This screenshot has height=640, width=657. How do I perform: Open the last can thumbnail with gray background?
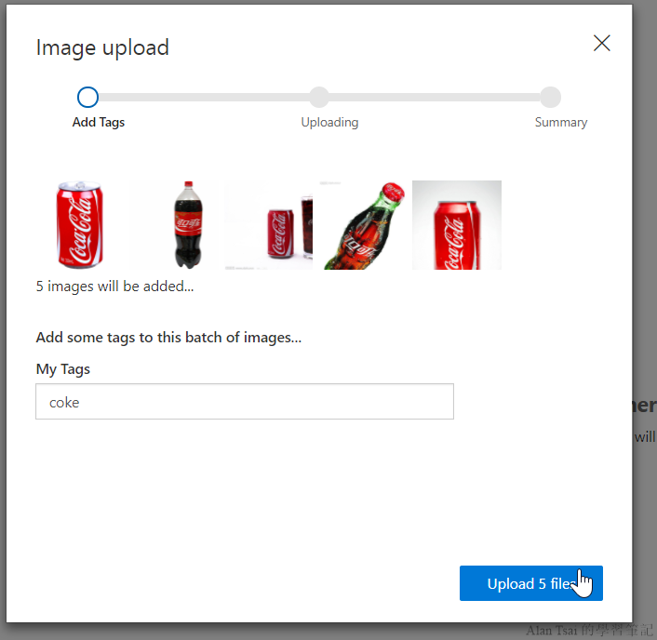[x=457, y=225]
